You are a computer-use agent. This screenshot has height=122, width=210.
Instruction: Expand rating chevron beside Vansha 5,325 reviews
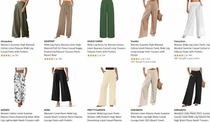pos(143,59)
